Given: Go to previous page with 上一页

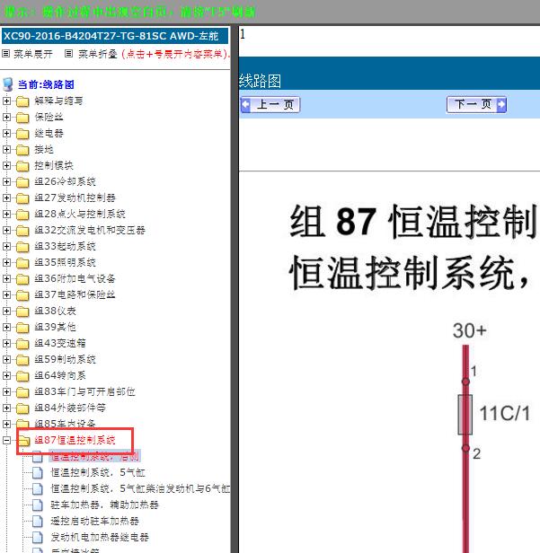Looking at the screenshot, I should tap(270, 105).
